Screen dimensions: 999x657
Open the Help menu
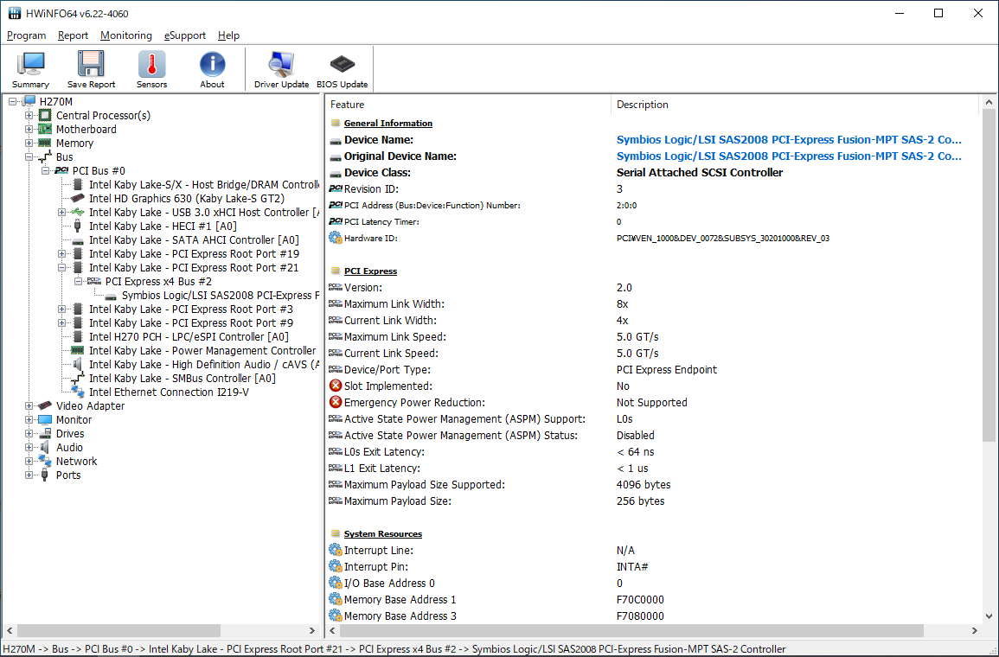click(x=228, y=35)
